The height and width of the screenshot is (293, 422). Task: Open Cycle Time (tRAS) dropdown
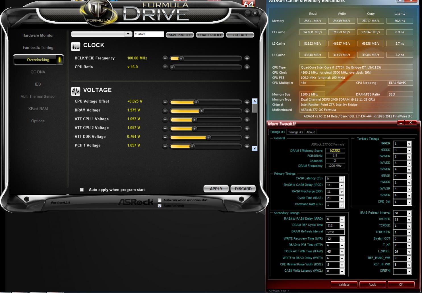(x=342, y=199)
